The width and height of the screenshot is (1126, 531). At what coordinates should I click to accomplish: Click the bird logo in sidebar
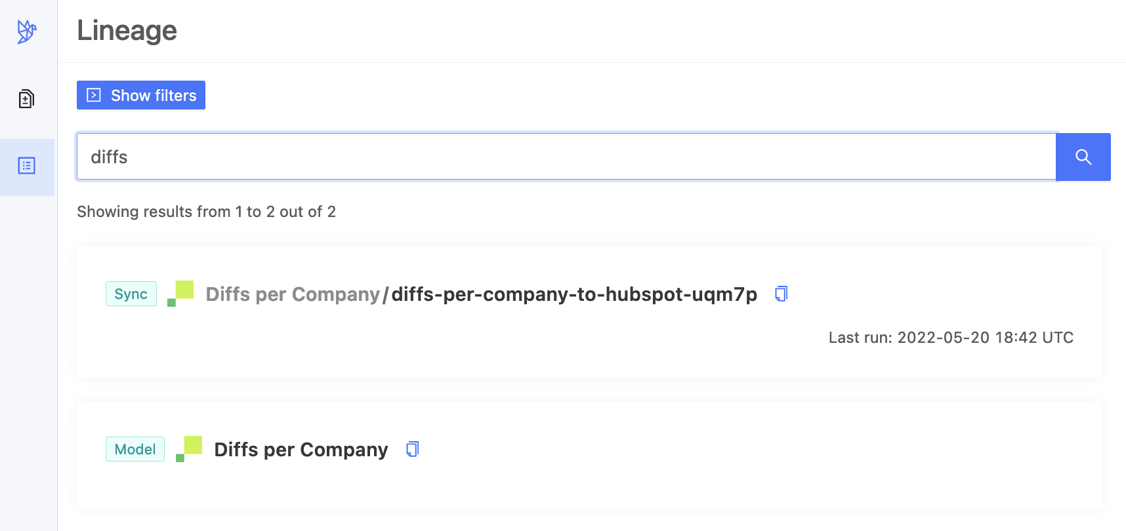pyautogui.click(x=27, y=31)
